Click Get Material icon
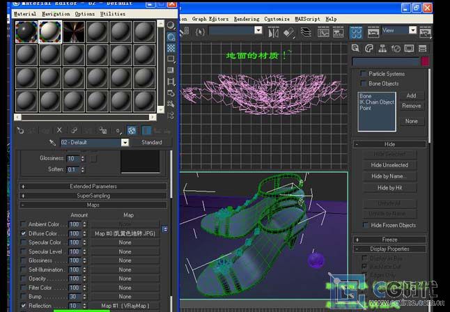450x312 pixels. click(20, 130)
